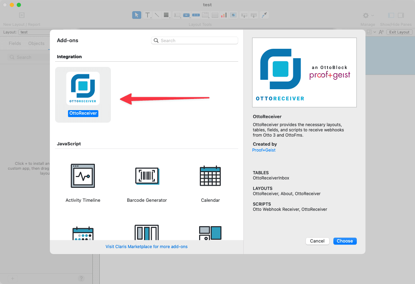Open the Shape tool disclosure triangle

(169, 17)
